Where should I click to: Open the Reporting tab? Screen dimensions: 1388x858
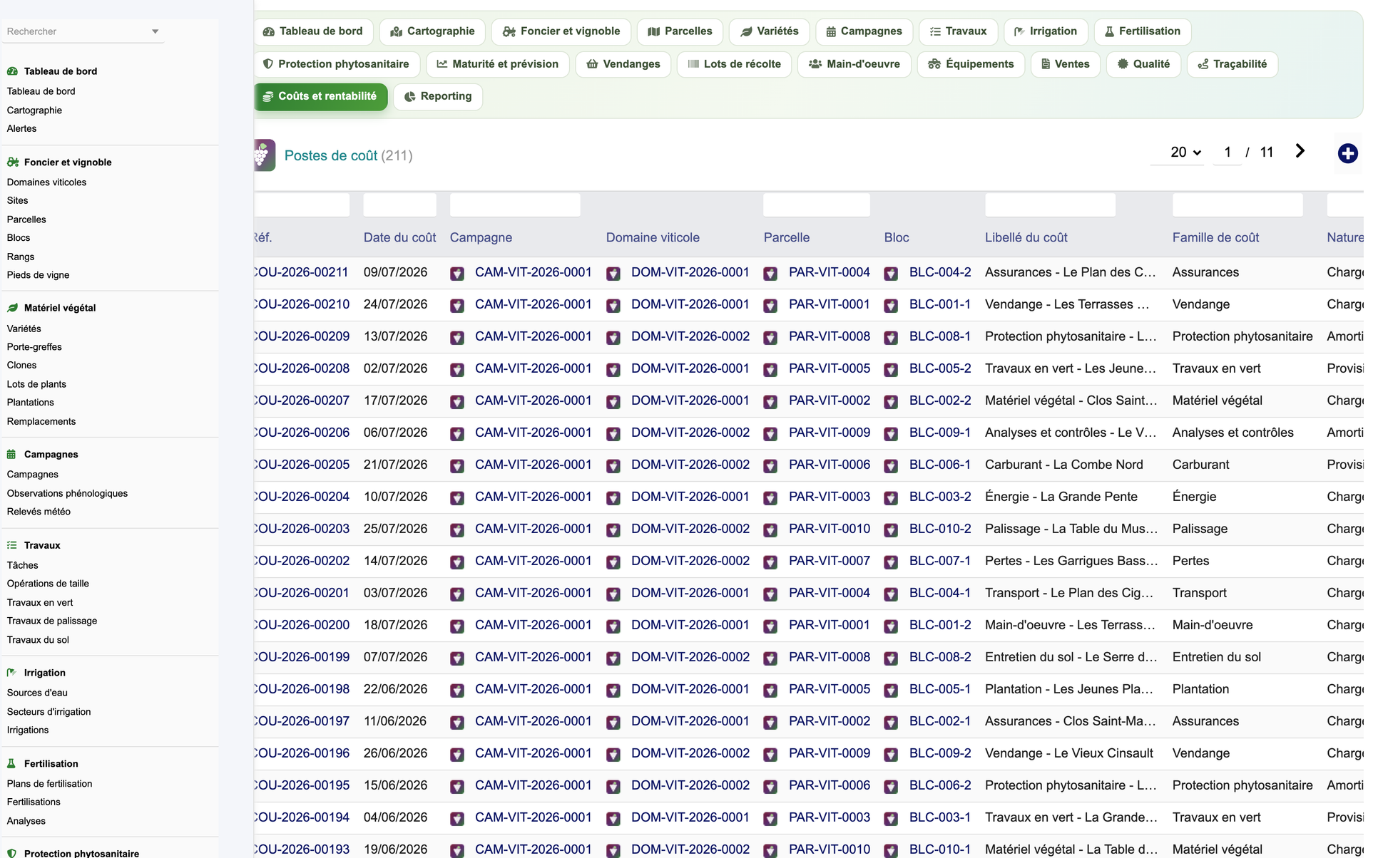click(437, 96)
